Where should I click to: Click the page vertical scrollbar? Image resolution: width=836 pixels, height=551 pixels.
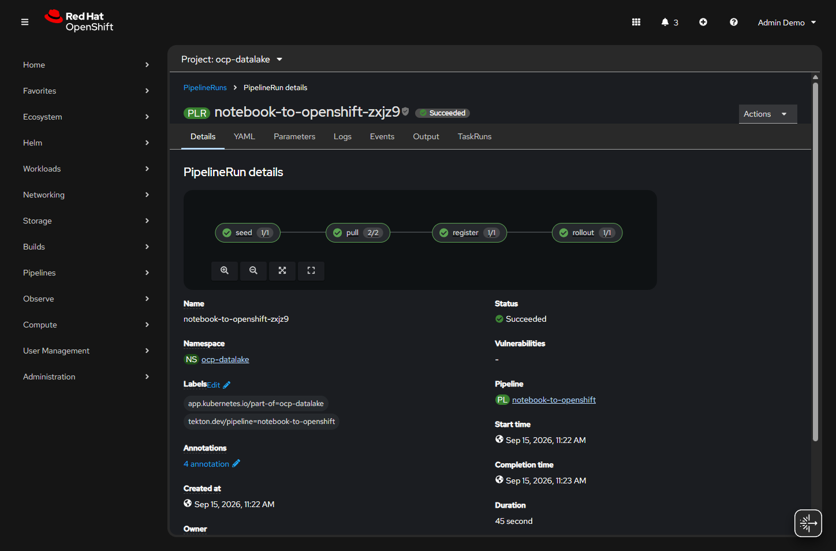coord(815,262)
